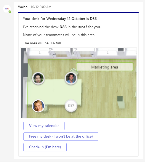Click the 10/12 9:00 AM timestamp
145x162 pixels.
tap(41, 7)
